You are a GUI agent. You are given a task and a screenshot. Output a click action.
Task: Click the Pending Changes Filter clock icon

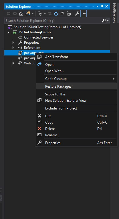point(40,14)
